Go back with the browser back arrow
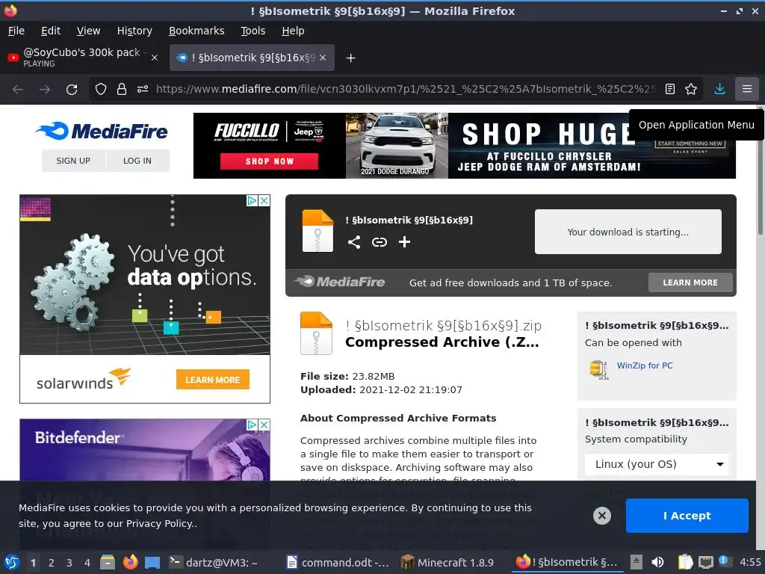This screenshot has width=765, height=574. click(x=18, y=90)
